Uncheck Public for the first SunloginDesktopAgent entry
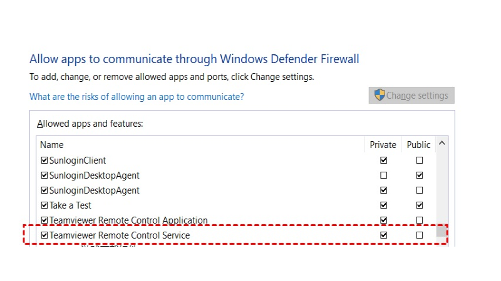 (420, 175)
